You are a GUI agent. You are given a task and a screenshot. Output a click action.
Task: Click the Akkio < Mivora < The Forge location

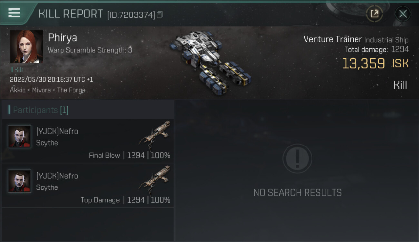pyautogui.click(x=47, y=90)
